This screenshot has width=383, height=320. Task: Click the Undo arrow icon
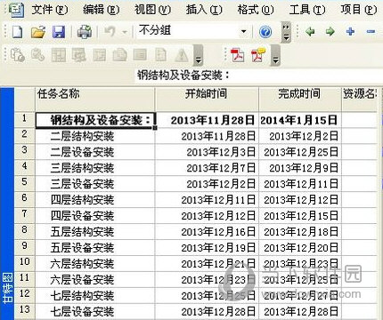pos(110,31)
